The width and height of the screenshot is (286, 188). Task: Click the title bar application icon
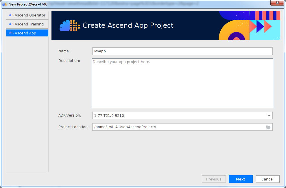click(x=5, y=4)
